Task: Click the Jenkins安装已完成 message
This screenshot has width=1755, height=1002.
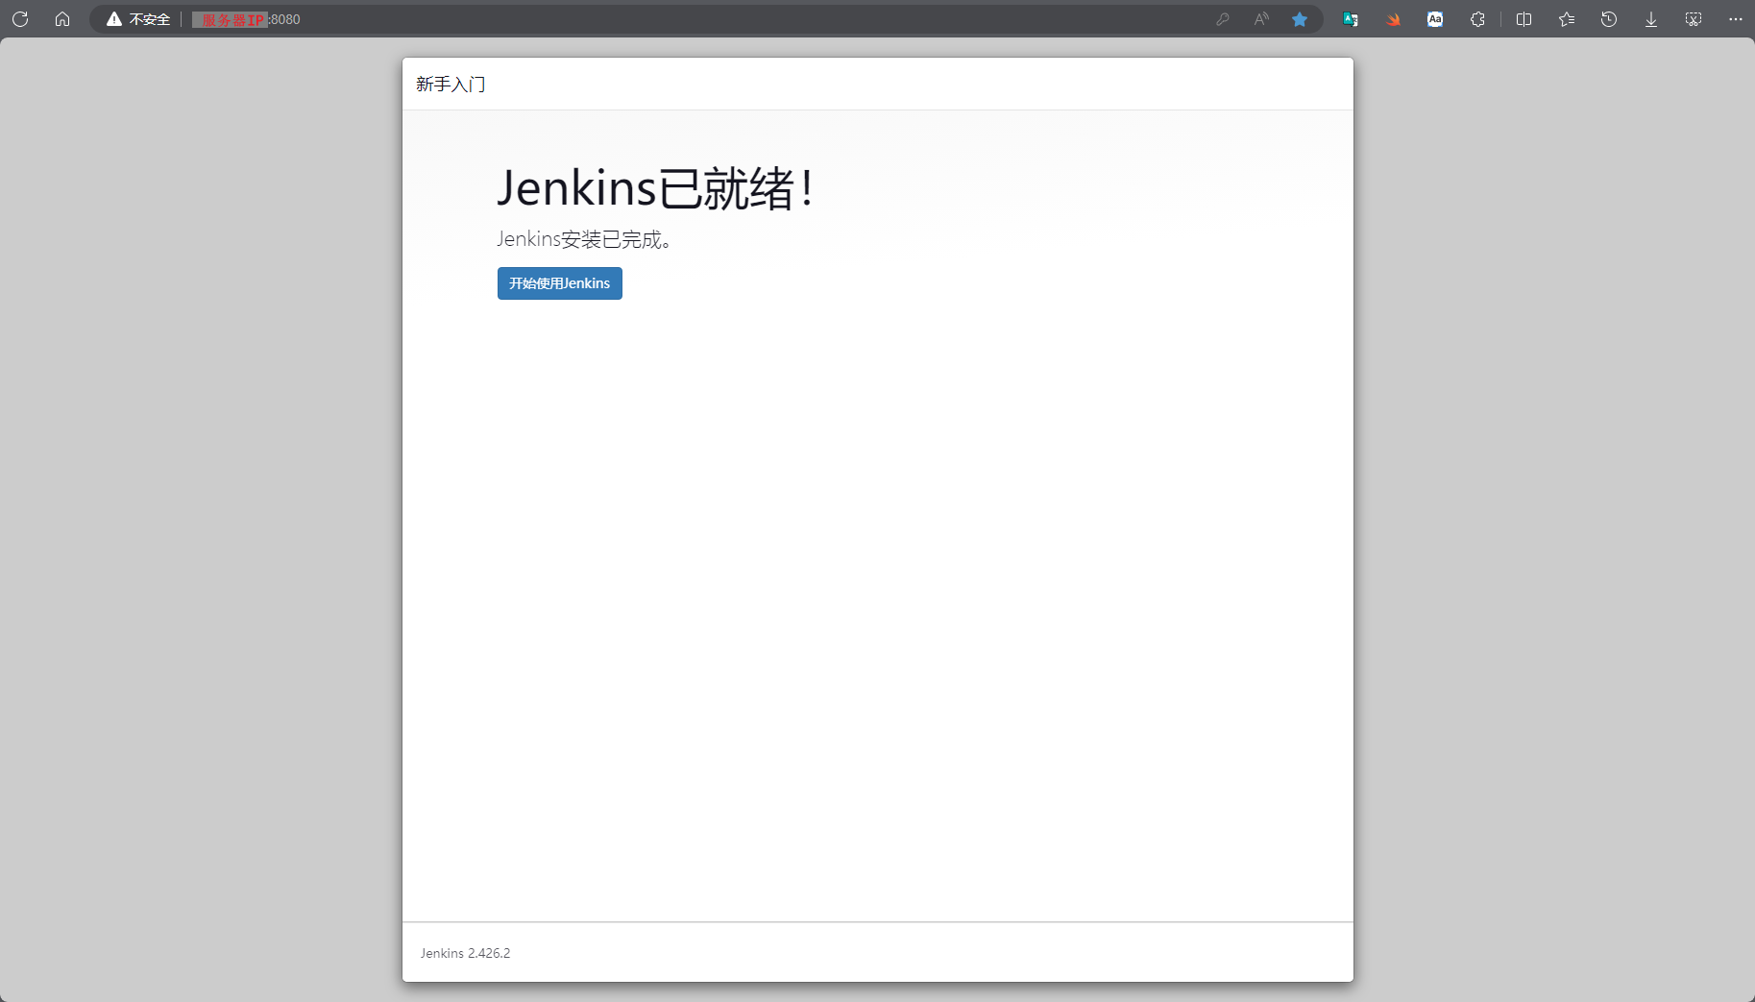Action: point(584,239)
